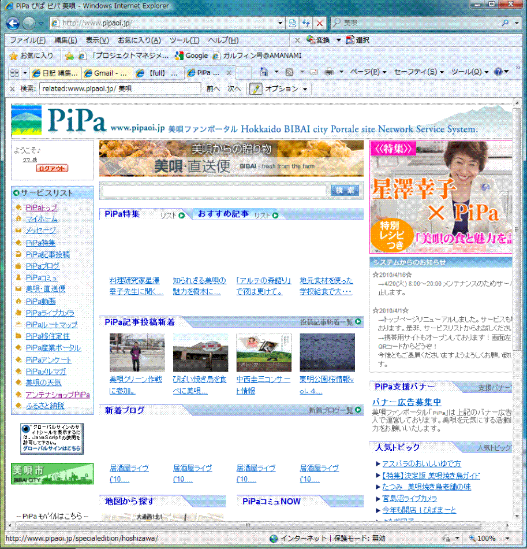
Task: Click the 100% zoom level control
Action: coord(483,538)
